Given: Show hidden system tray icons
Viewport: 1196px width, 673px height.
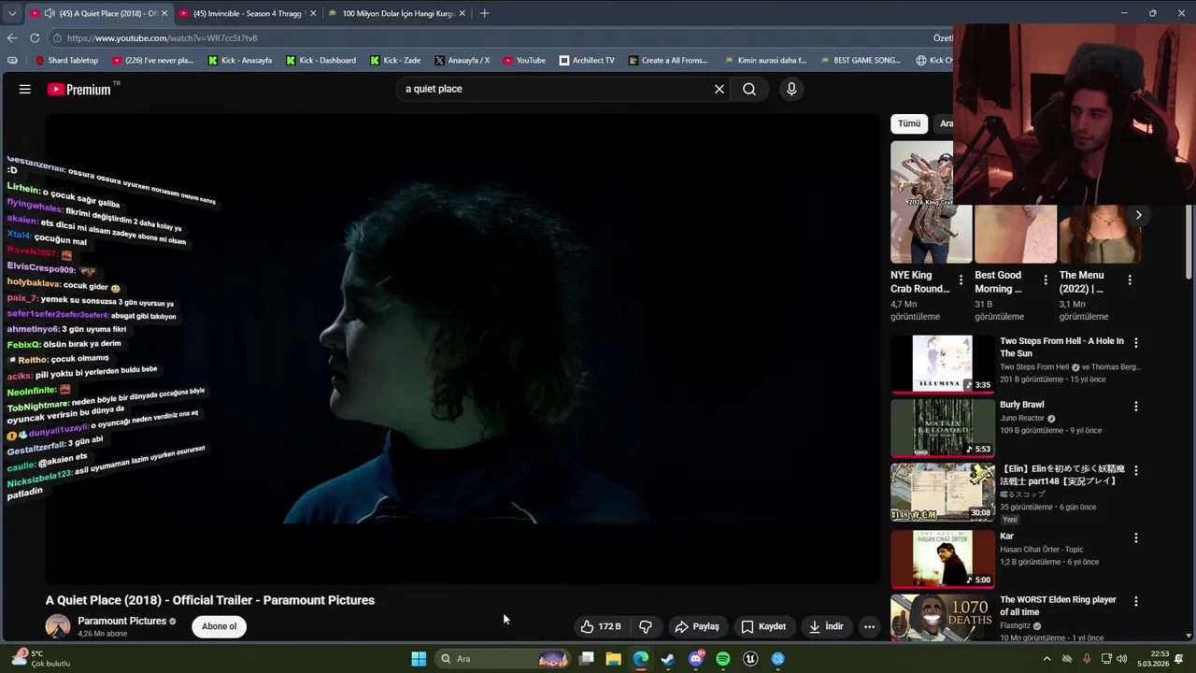Looking at the screenshot, I should click(1046, 659).
